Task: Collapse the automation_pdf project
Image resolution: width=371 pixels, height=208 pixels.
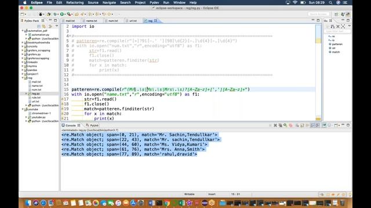Action: coord(23,31)
